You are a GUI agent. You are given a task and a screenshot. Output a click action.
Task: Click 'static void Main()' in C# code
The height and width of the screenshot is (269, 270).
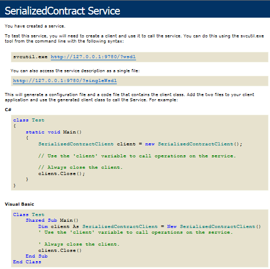click(53, 132)
